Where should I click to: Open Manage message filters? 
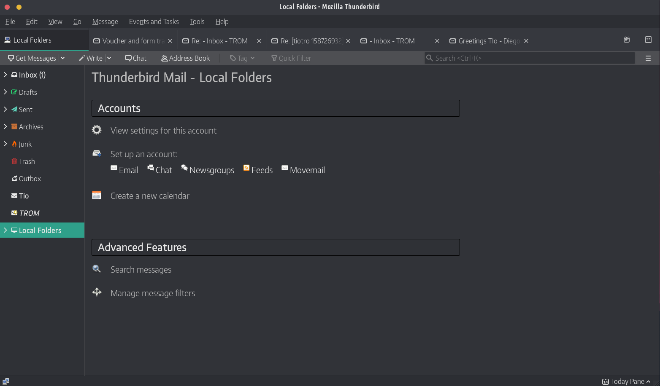153,293
